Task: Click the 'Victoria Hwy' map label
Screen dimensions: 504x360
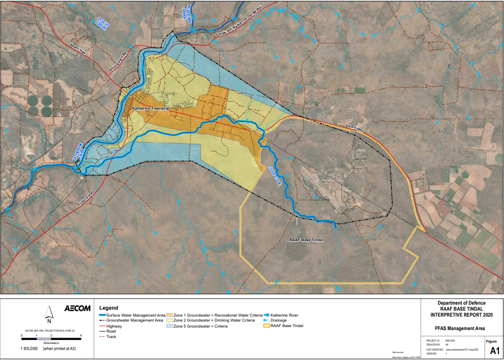Action: click(86, 198)
